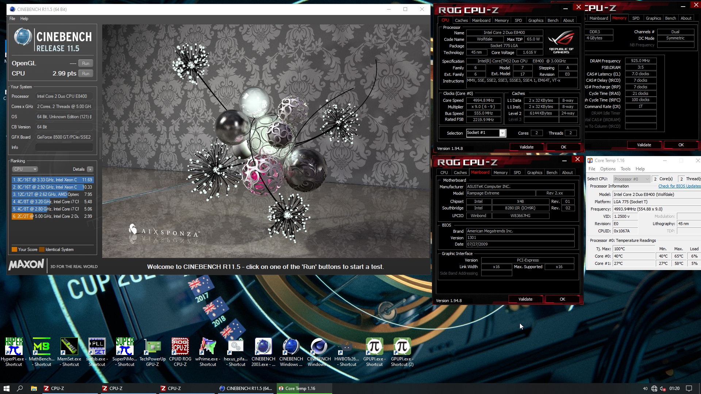The height and width of the screenshot is (394, 701).
Task: Open SPD tab in bottom CPU-Z window
Action: [517, 173]
